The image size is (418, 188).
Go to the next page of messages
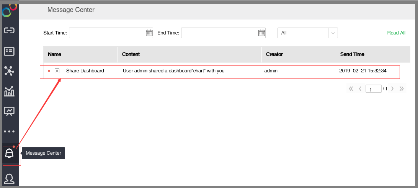click(x=392, y=89)
